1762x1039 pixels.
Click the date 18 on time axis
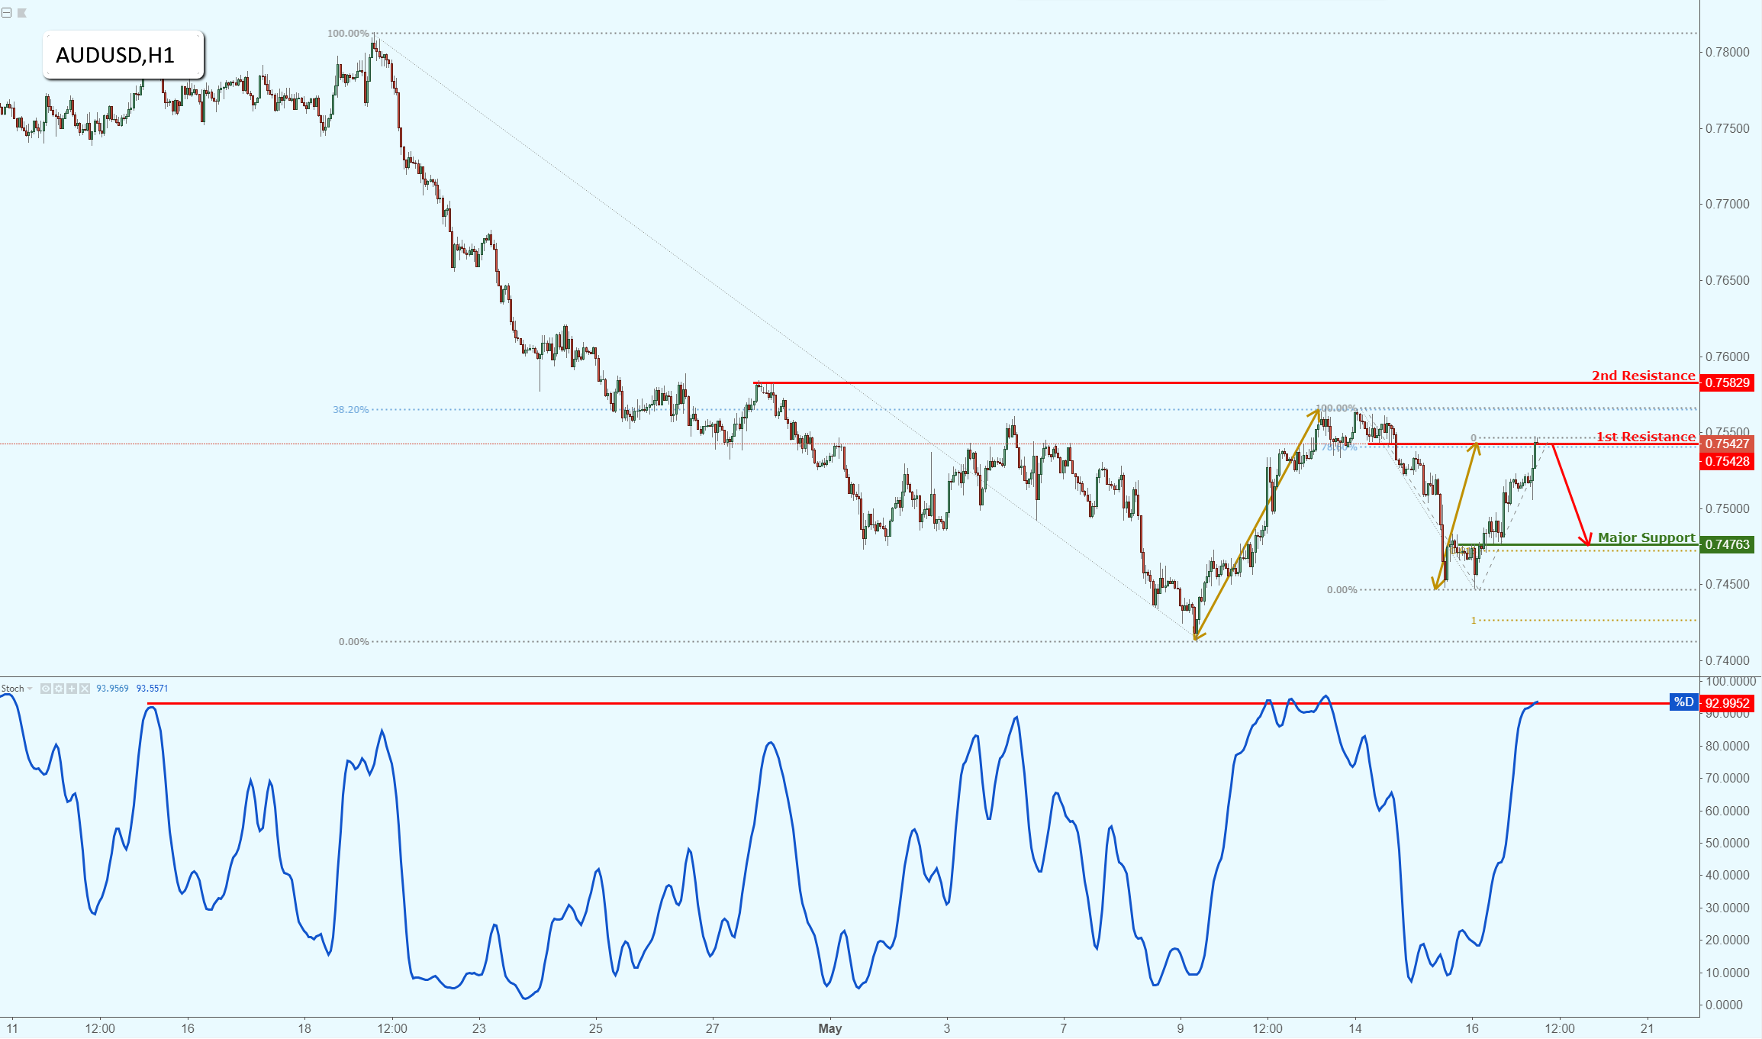click(x=304, y=1028)
